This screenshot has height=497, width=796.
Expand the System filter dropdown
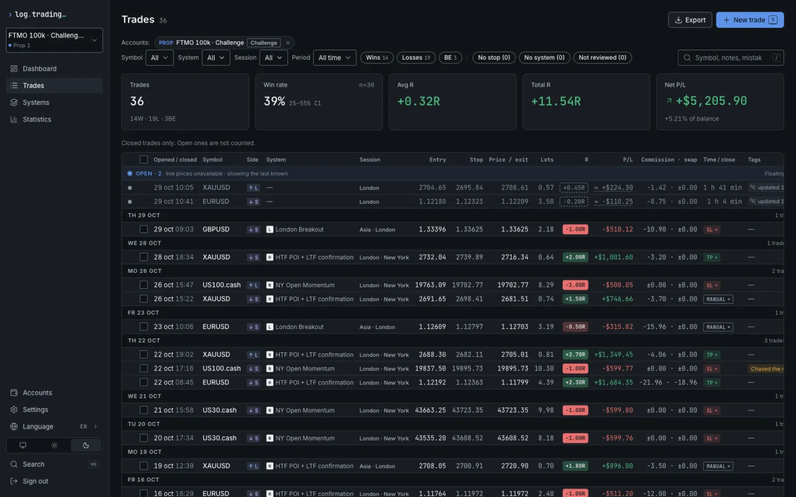point(216,57)
